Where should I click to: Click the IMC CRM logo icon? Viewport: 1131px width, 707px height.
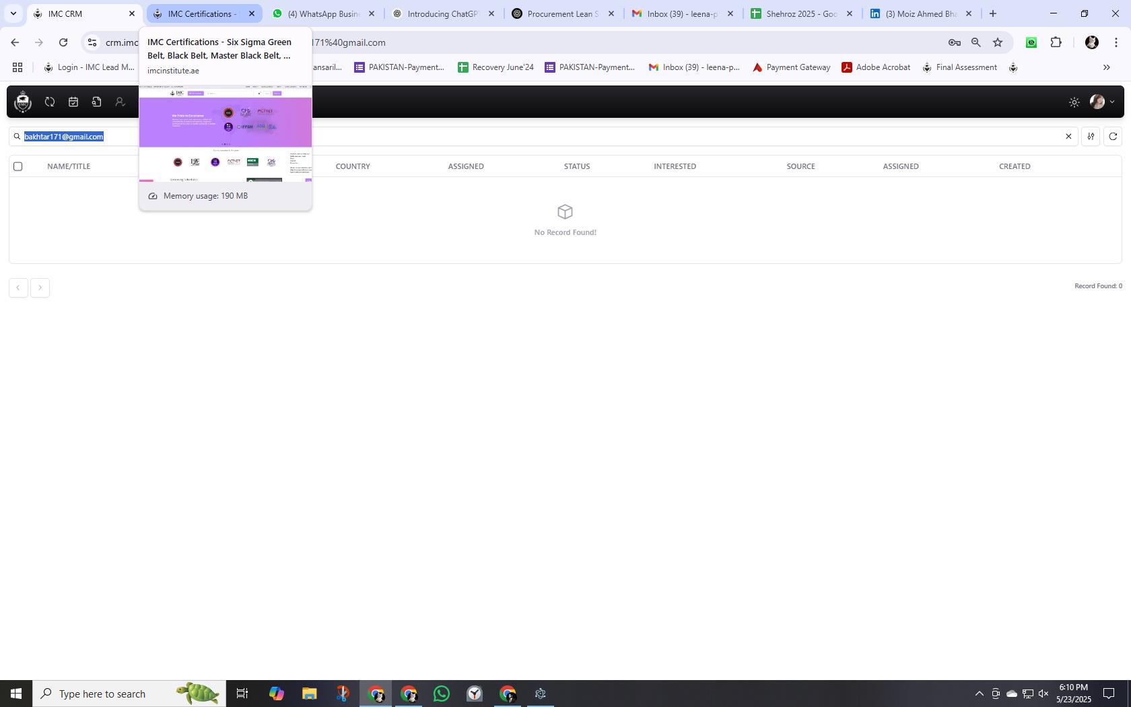pyautogui.click(x=23, y=102)
